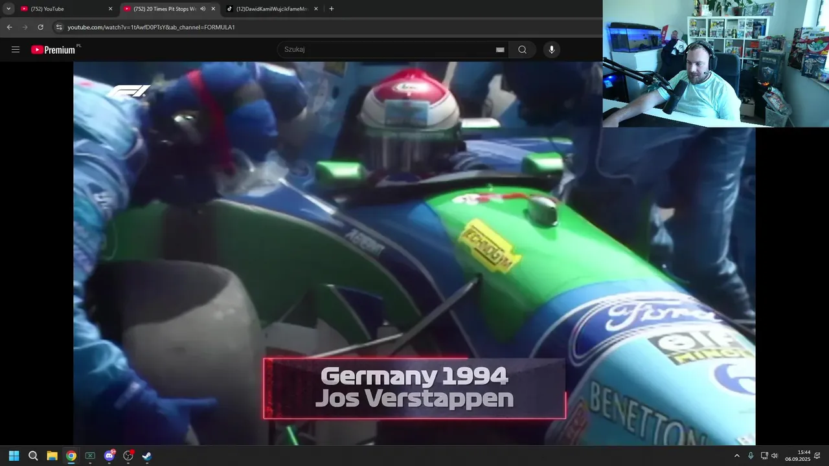Open volume control in system tray

click(775, 456)
